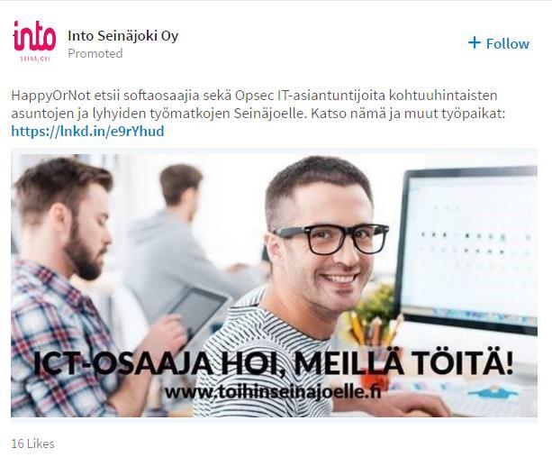The width and height of the screenshot is (552, 457).
Task: Click the black glasses on the man
Action: [330, 239]
